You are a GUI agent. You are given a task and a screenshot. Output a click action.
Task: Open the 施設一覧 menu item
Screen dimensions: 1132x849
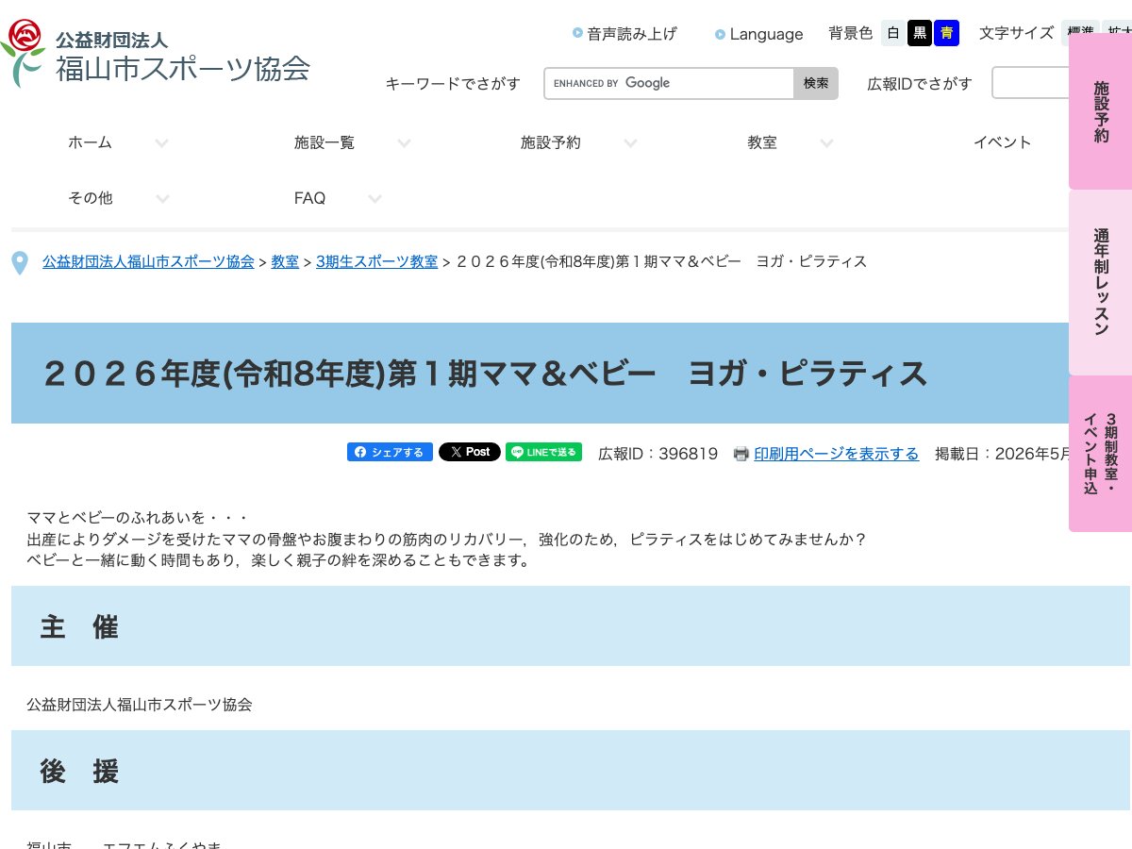click(x=325, y=142)
